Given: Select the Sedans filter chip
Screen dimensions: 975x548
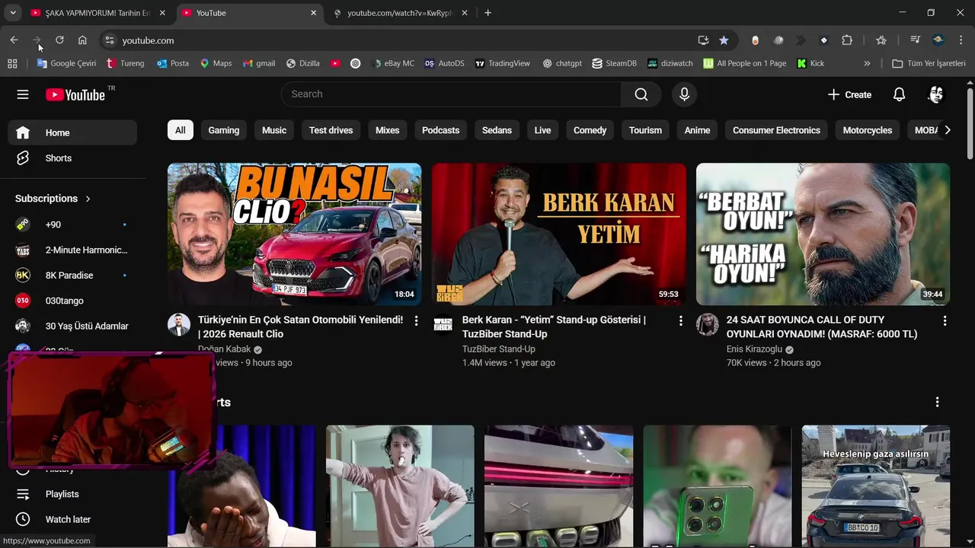Looking at the screenshot, I should coord(497,130).
